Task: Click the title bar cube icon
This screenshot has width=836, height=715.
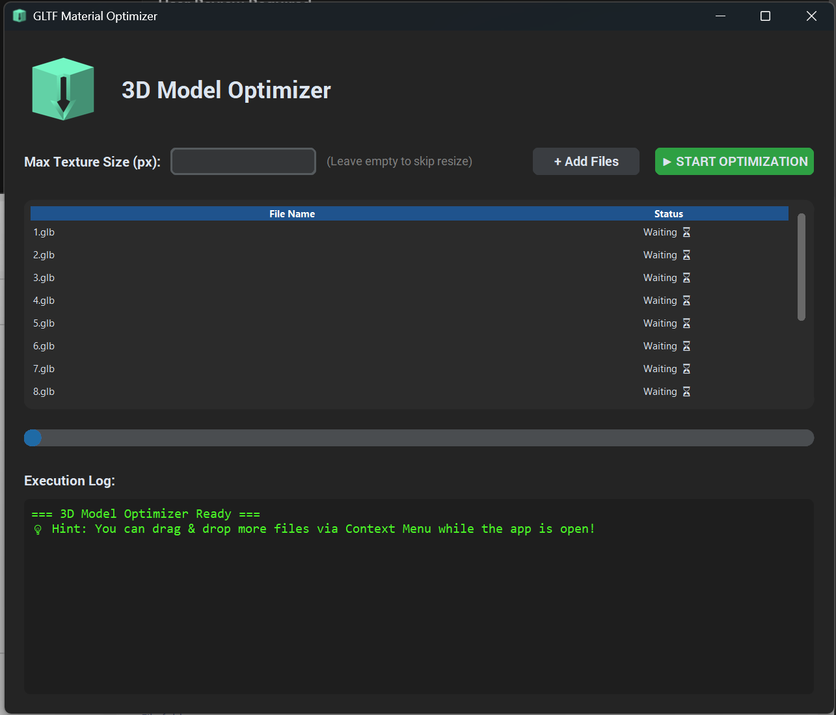Action: click(x=20, y=16)
